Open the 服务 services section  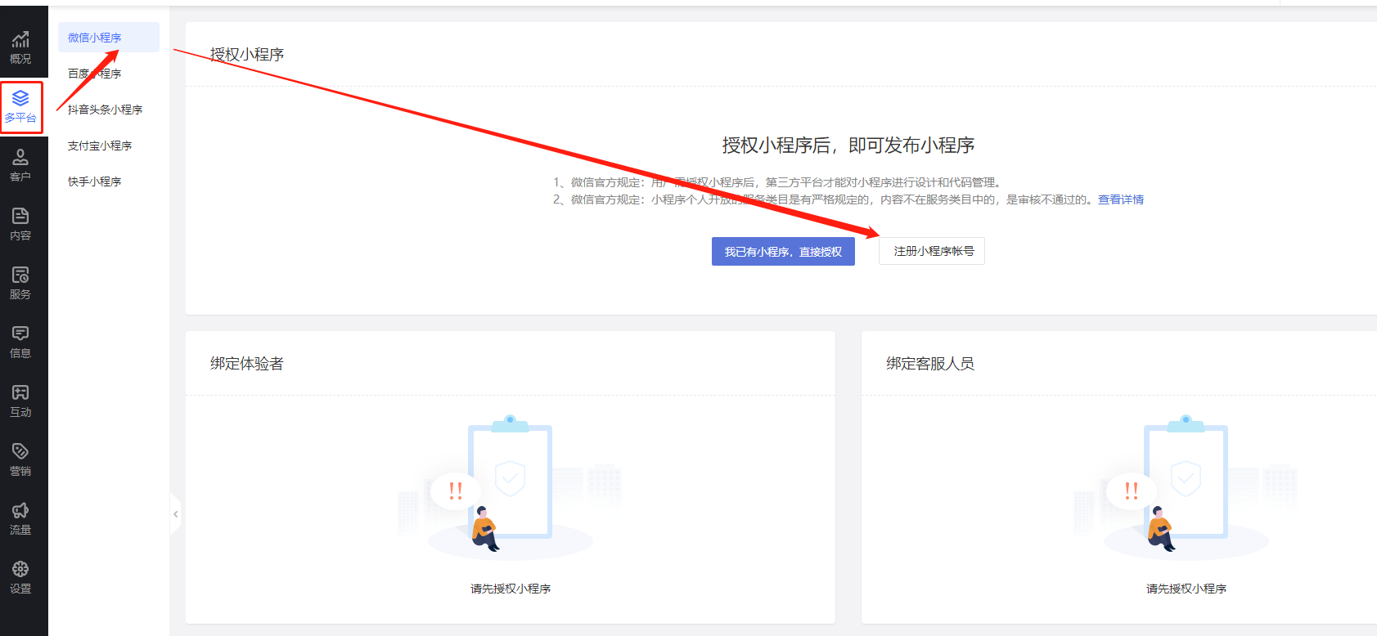[x=20, y=283]
